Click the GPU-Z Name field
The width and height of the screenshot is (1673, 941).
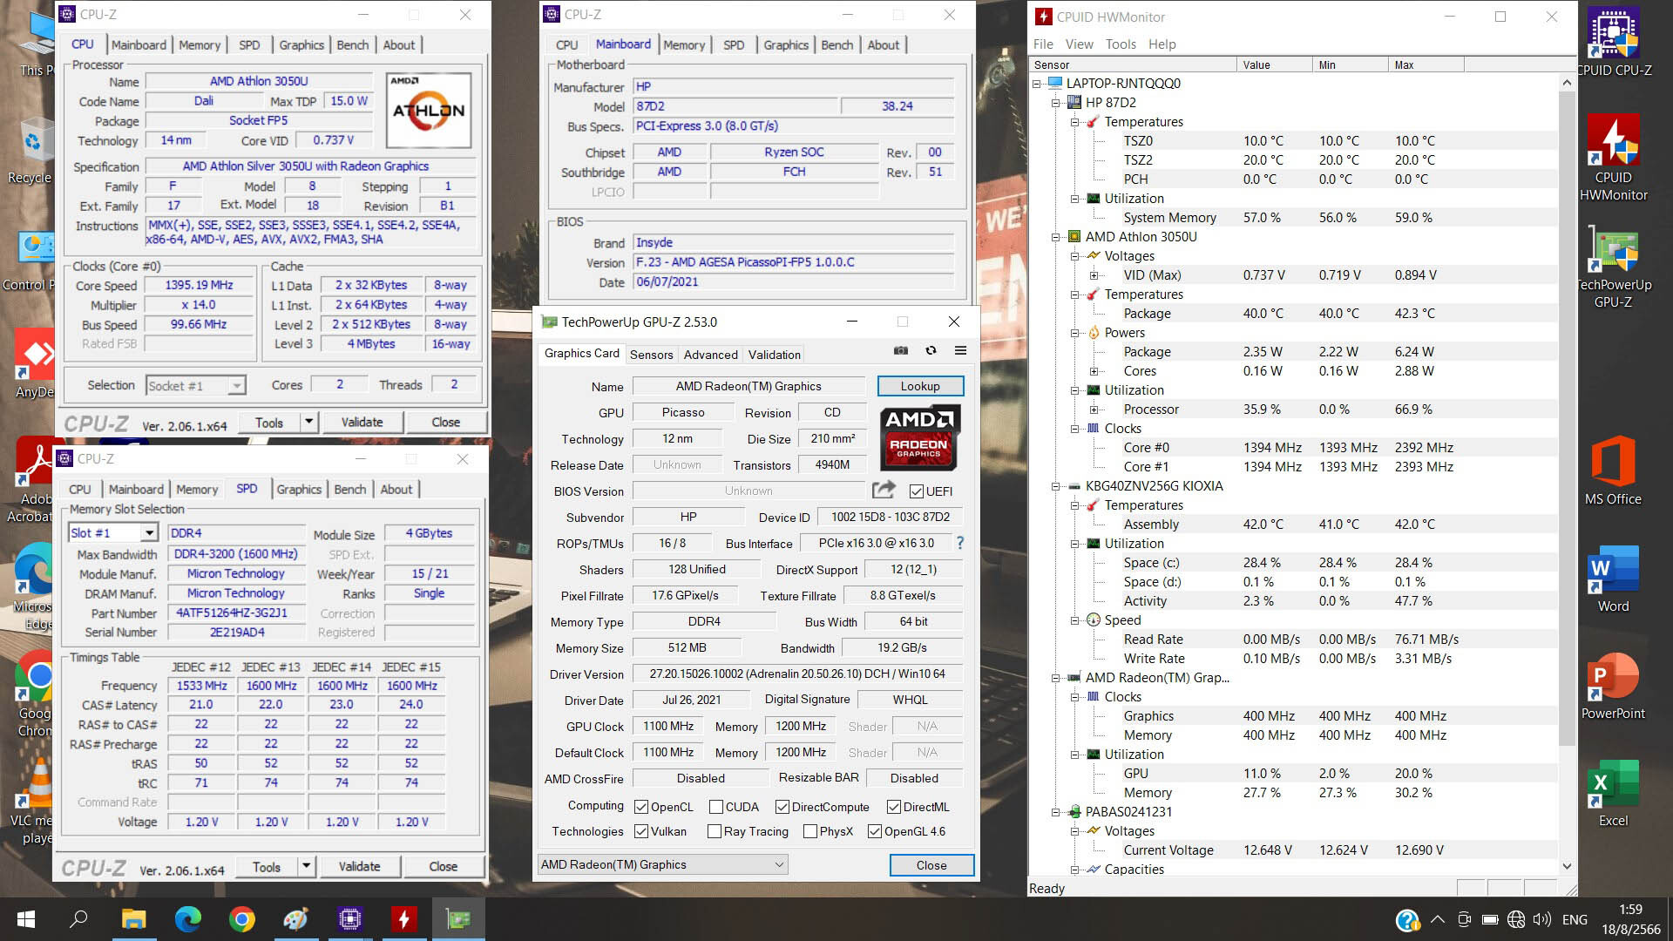click(748, 386)
